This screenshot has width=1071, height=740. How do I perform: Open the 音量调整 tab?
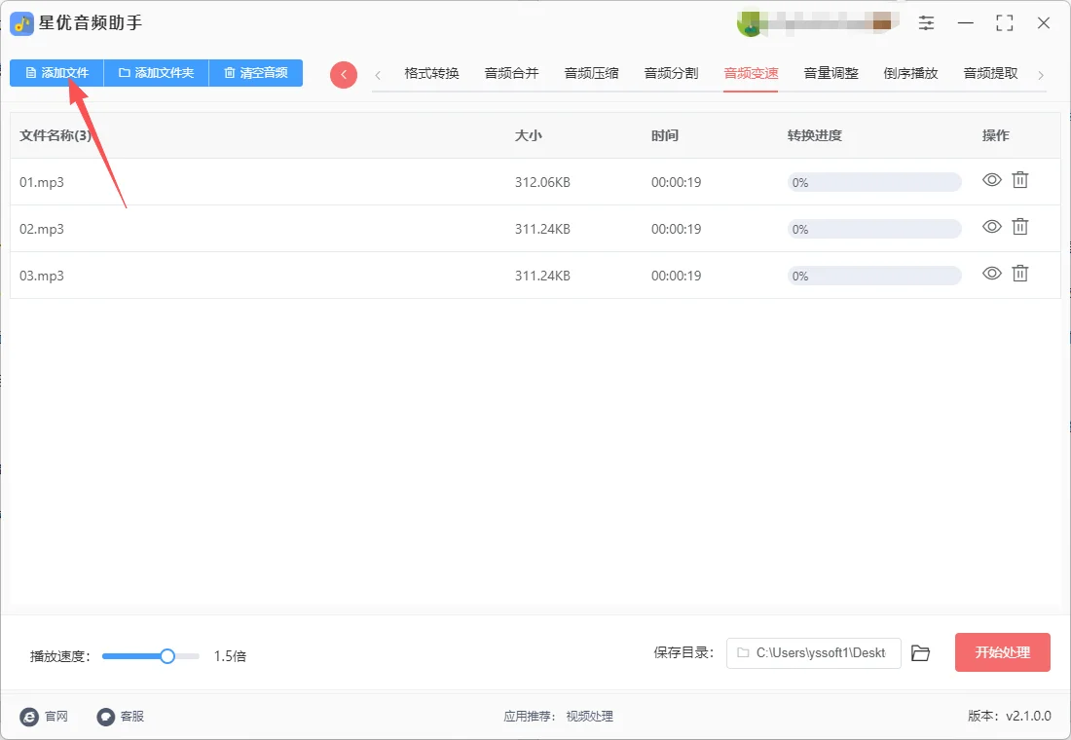831,74
